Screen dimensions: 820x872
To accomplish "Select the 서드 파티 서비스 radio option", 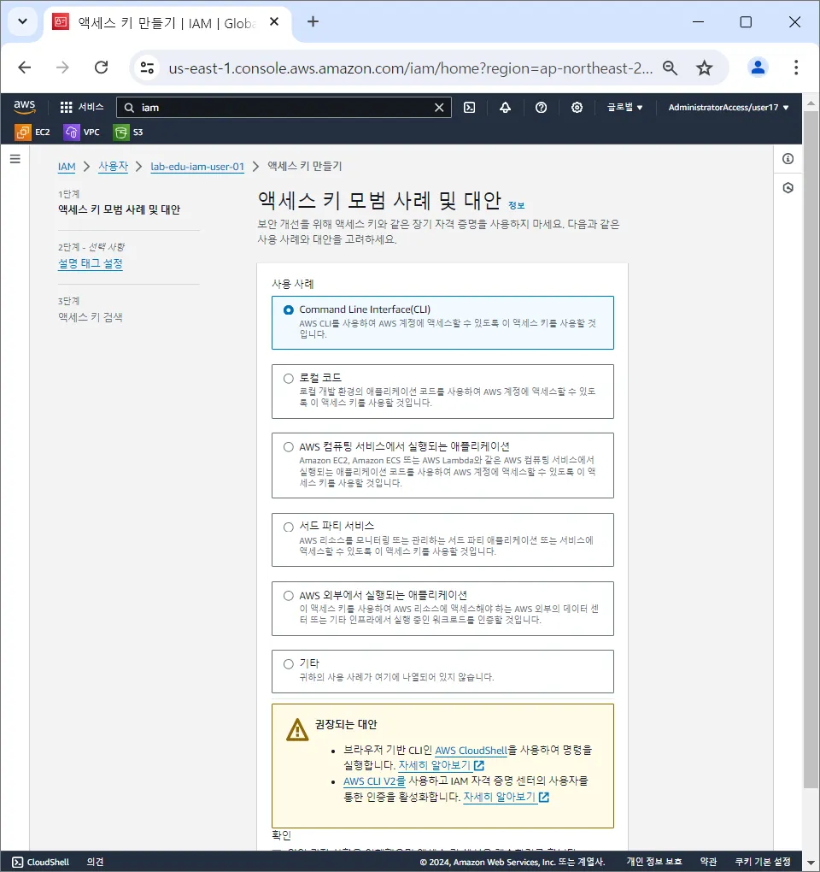I will [289, 527].
